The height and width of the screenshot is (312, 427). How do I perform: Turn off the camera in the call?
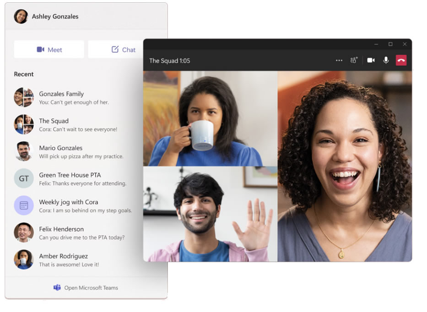coord(371,60)
